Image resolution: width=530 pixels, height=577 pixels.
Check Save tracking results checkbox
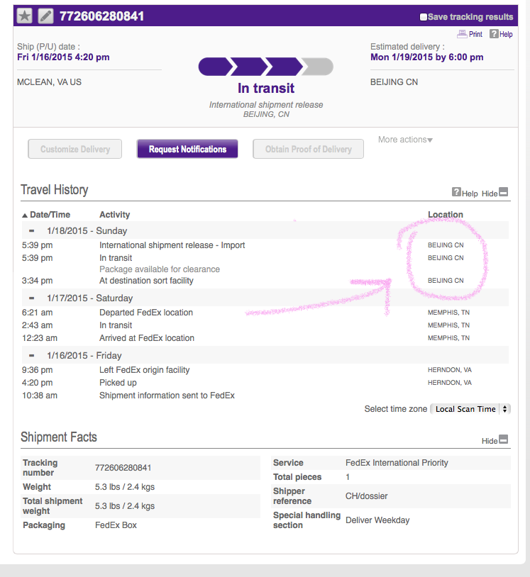click(424, 17)
